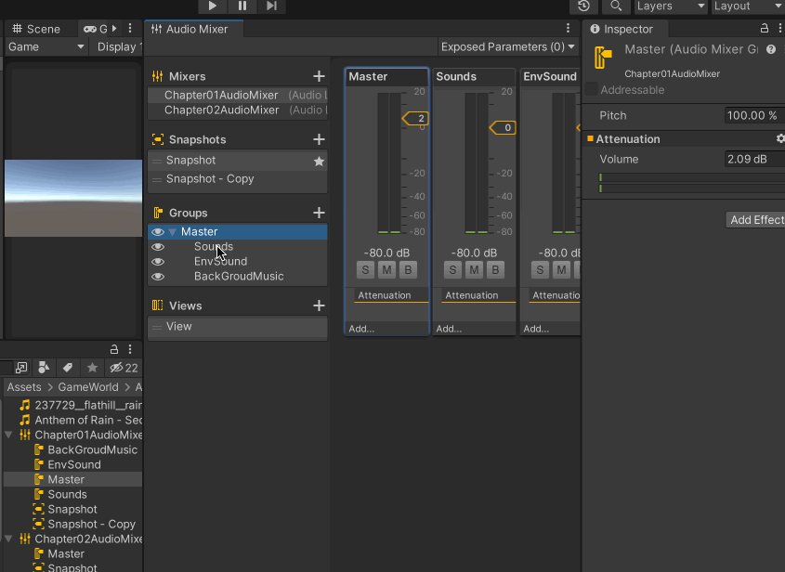The width and height of the screenshot is (785, 572).
Task: Toggle visibility eye for BackGroudMusic group
Action: [158, 277]
